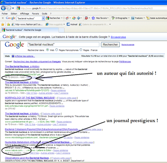Click the blue plus icon in toolbar

tap(78, 18)
